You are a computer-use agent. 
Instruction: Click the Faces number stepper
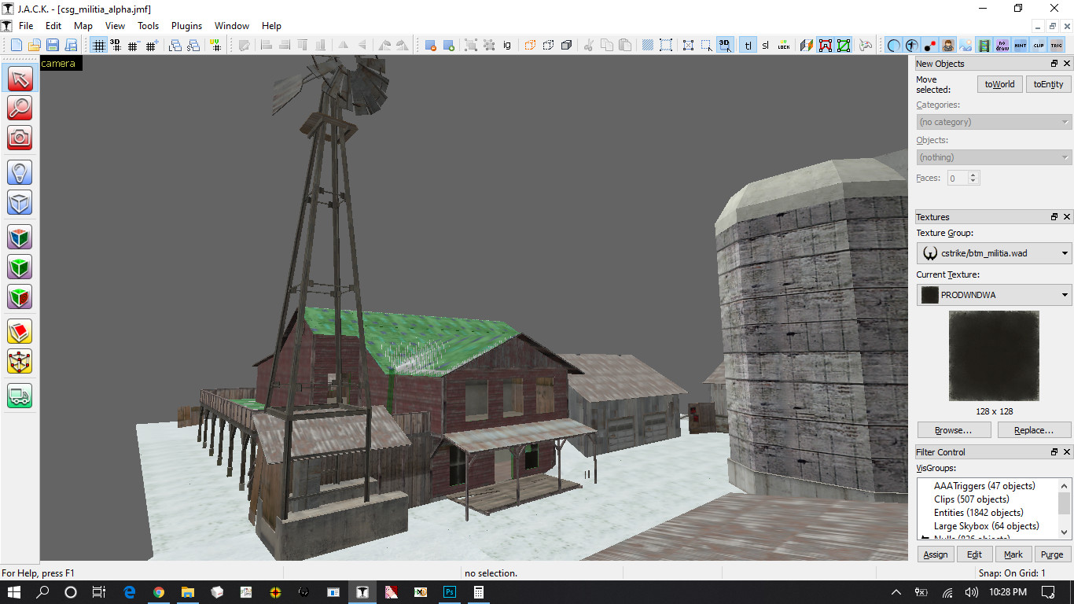pos(973,178)
